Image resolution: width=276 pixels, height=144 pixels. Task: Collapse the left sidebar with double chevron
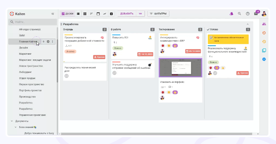tap(53, 14)
